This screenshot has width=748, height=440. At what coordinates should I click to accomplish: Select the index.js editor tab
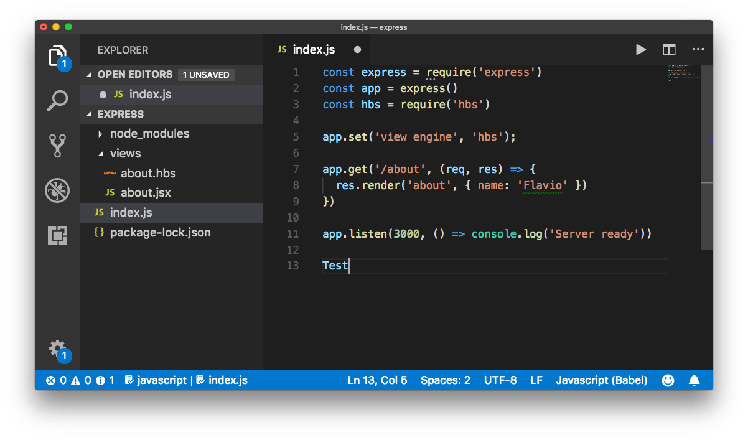[x=314, y=50]
